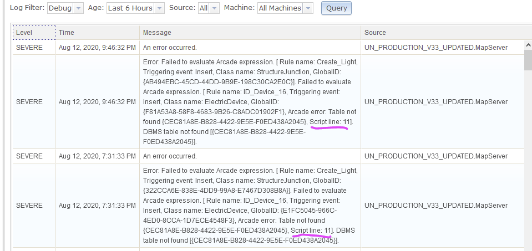This screenshot has height=251, width=532.
Task: Sort by the Time column header
Action: [x=98, y=33]
